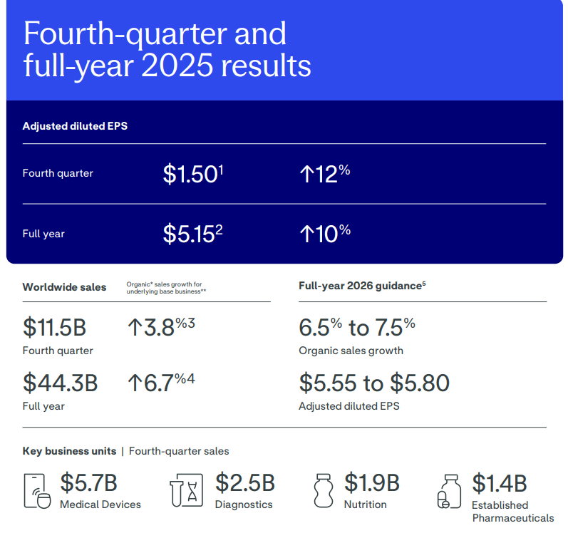Click the 6.5% to 7.5% organic growth range

coord(356,327)
